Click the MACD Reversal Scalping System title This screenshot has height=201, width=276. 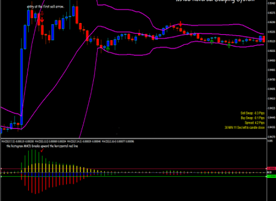coord(215,1)
